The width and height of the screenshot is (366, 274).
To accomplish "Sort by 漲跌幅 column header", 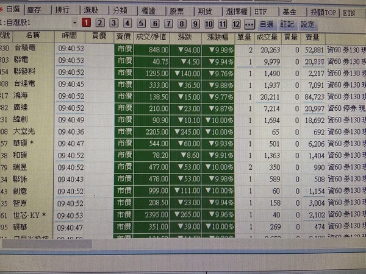I will point(218,37).
